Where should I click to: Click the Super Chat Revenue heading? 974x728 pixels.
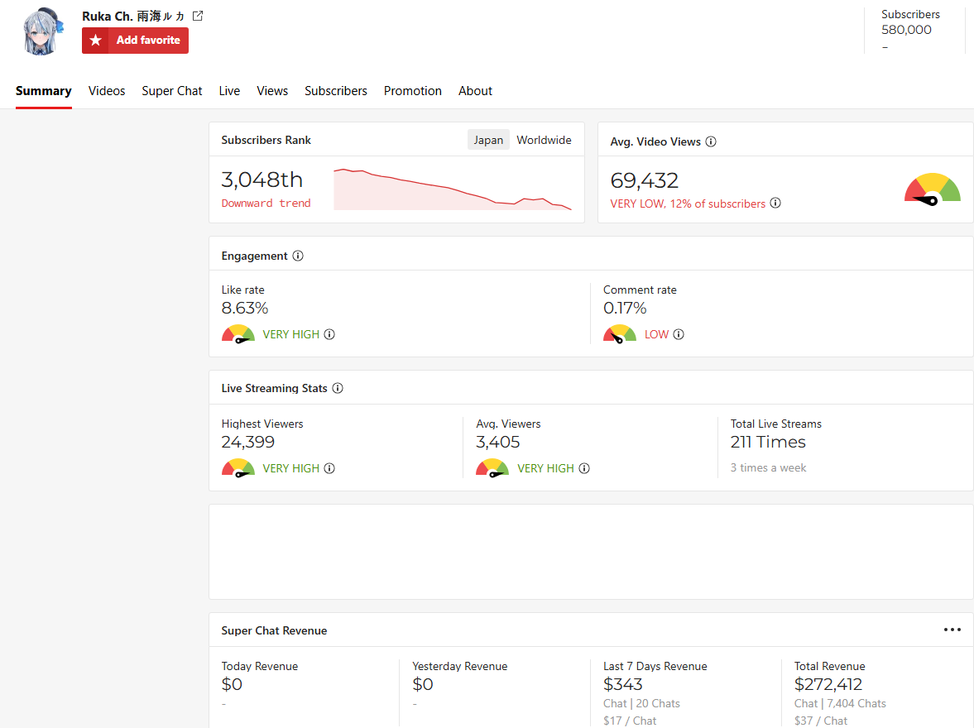tap(274, 630)
